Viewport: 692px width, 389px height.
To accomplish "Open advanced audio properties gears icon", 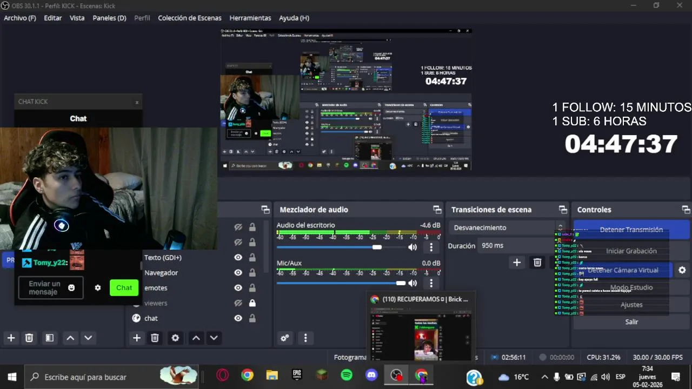I will click(285, 338).
